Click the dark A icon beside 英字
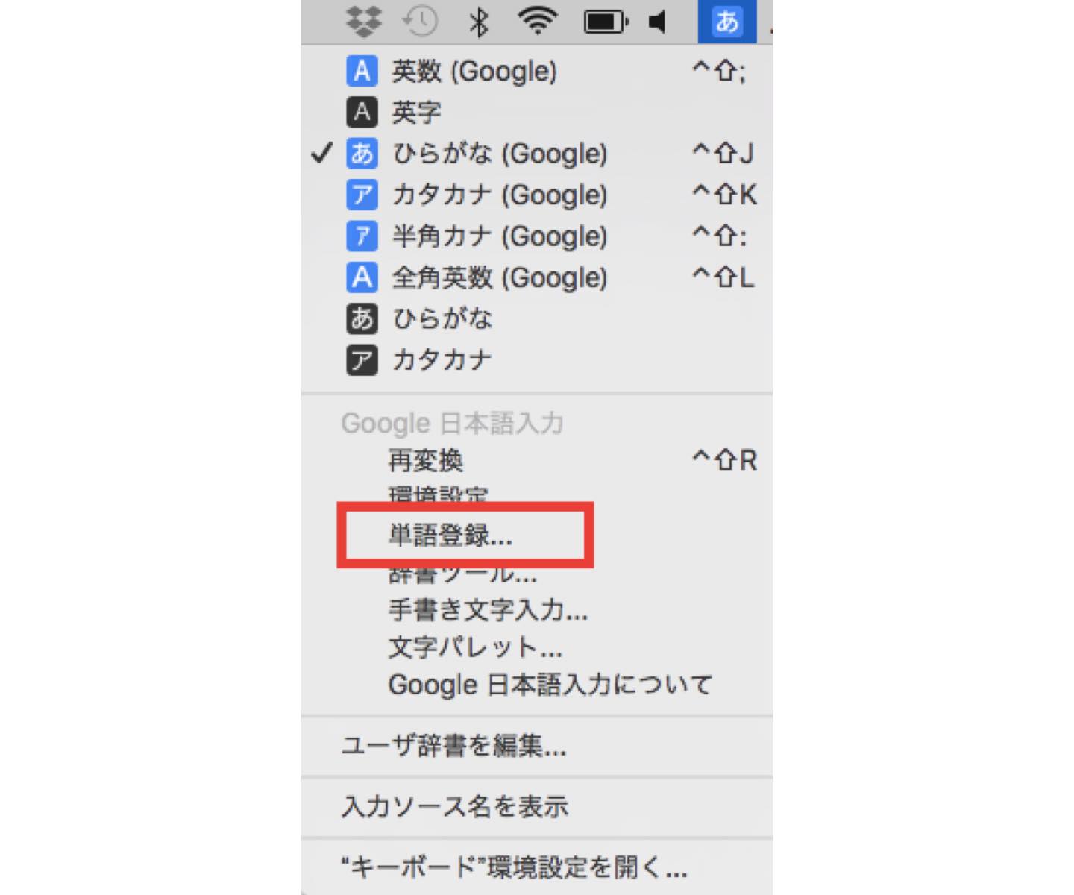The width and height of the screenshot is (1074, 895). click(x=362, y=113)
